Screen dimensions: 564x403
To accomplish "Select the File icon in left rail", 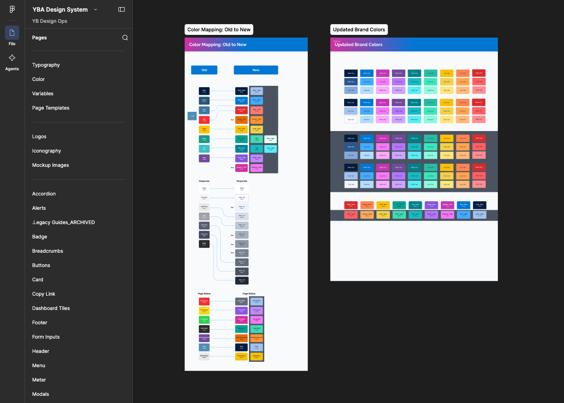I will [12, 33].
